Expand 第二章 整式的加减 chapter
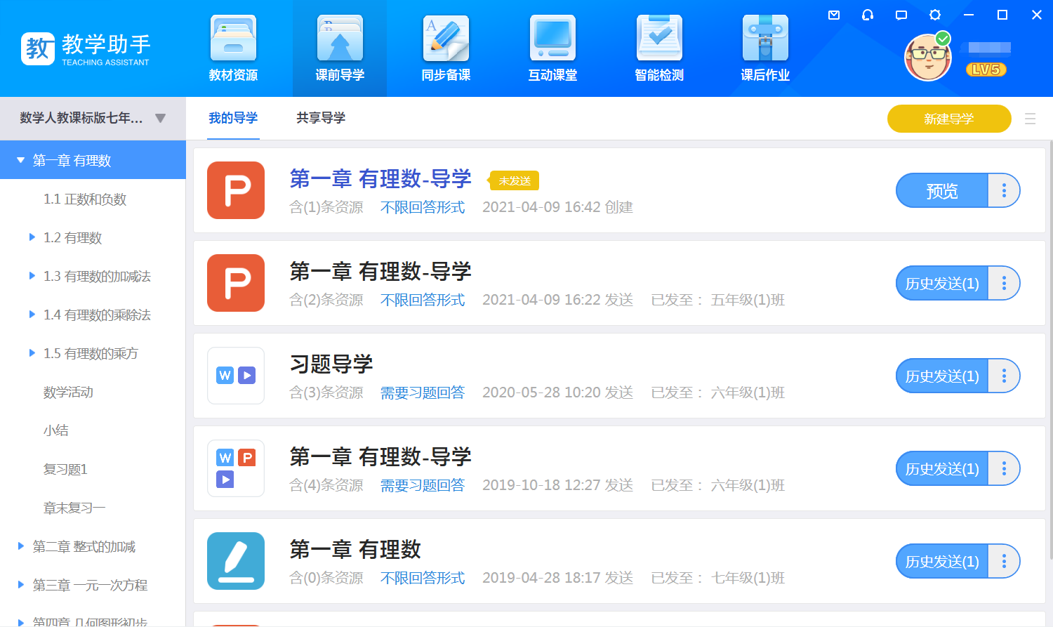Viewport: 1053px width, 627px height. point(21,546)
